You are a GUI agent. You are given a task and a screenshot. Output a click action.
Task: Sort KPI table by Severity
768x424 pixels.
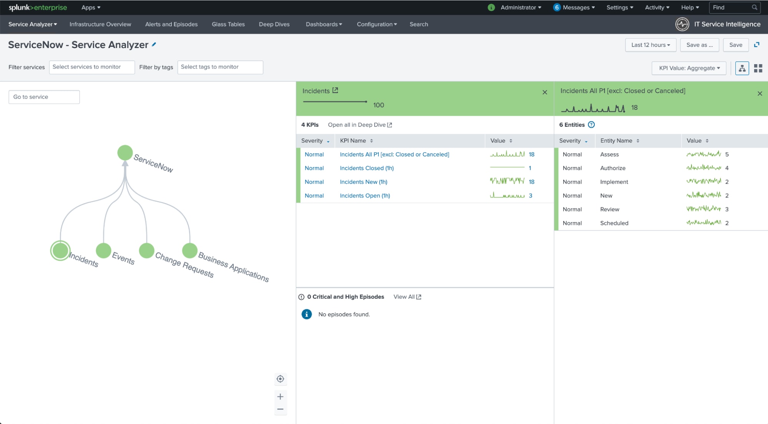(315, 141)
